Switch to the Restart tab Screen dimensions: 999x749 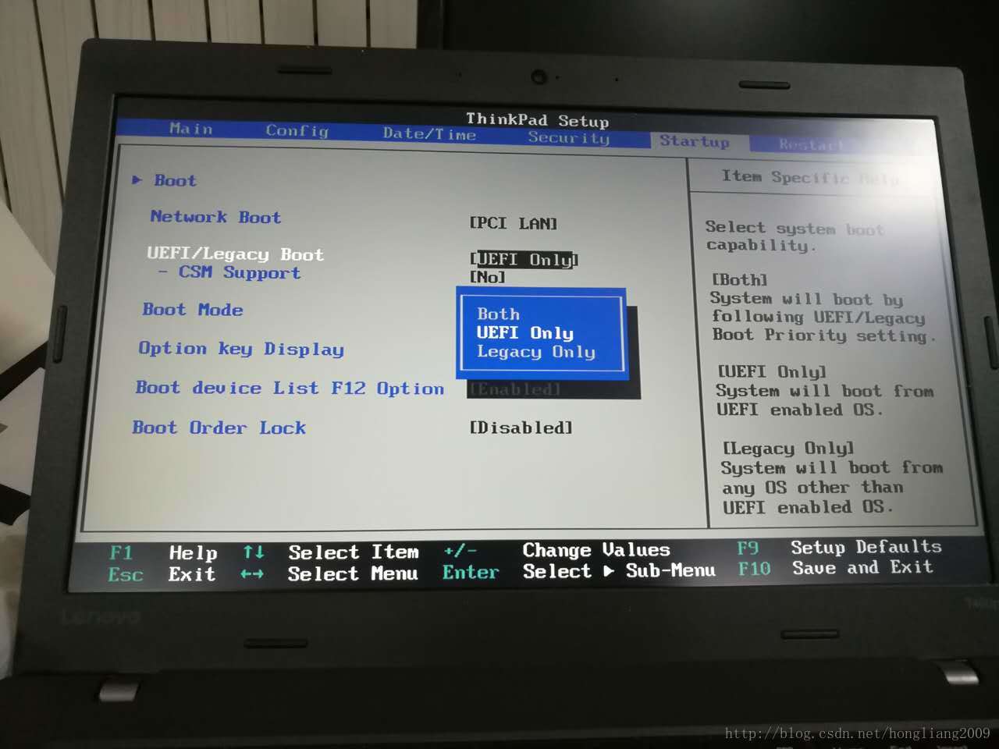point(811,144)
